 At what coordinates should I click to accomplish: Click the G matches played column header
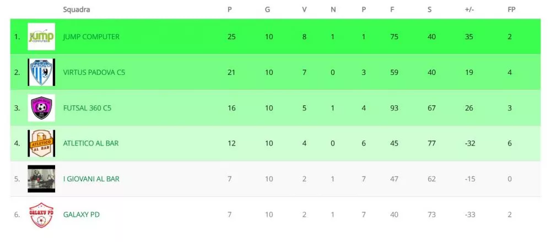pos(267,10)
